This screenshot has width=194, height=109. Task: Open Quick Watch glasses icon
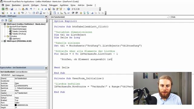(x=44, y=13)
